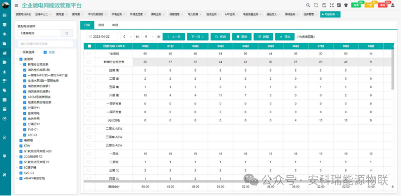The image size is (401, 196).
Task: Open the user profile icon at top right
Action: point(392,5)
